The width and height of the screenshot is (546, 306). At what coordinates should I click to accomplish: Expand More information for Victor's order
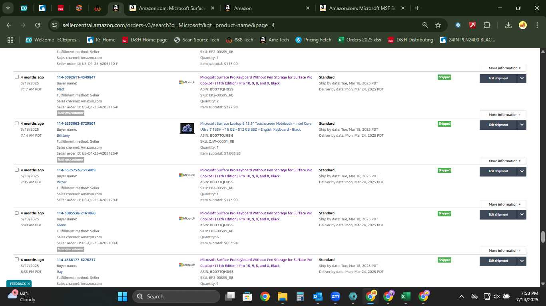[503, 204]
